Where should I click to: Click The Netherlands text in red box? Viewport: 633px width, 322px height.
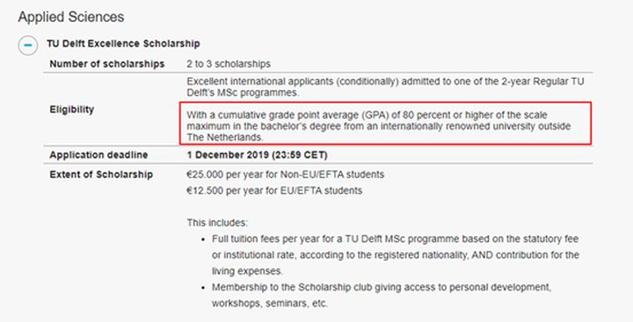coord(225,137)
